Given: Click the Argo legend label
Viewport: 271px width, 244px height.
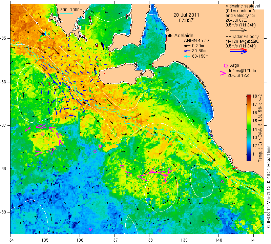Looking at the screenshot, I should coord(234,65).
